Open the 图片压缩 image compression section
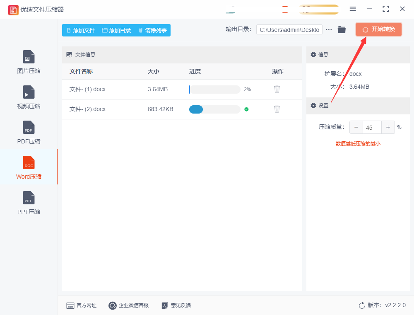This screenshot has width=414, height=315. pyautogui.click(x=29, y=62)
